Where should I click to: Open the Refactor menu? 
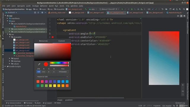click(x=44, y=6)
